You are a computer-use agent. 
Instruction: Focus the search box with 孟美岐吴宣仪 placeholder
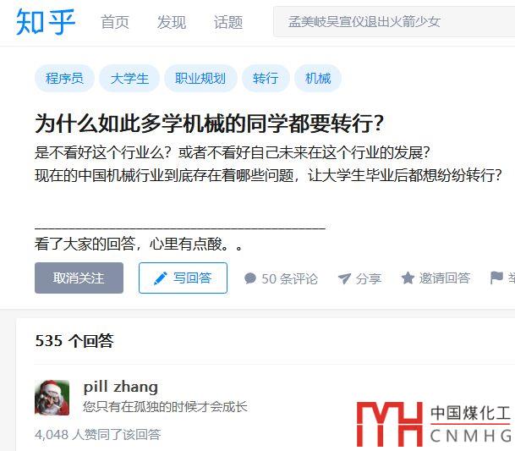[394, 22]
